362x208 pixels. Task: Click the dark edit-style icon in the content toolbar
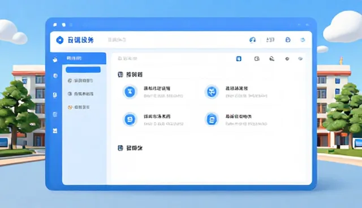tap(272, 59)
